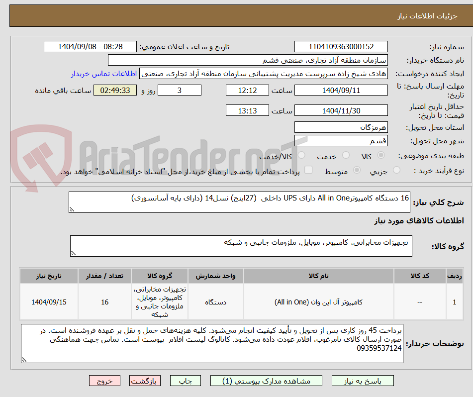Click the announcement date field 1404/09/08 - 08:28
The height and width of the screenshot is (397, 473).
click(x=90, y=47)
